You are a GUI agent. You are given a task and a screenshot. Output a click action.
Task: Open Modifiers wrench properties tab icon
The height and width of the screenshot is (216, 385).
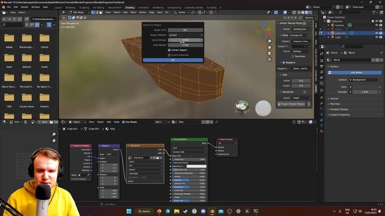(x=322, y=103)
